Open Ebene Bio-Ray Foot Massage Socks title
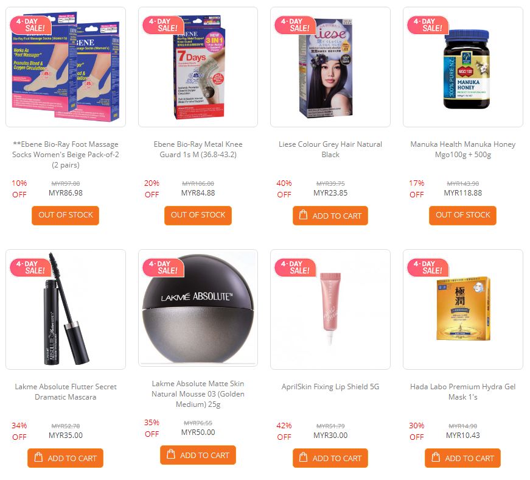Viewport: 530px width, 480px height. 66,155
